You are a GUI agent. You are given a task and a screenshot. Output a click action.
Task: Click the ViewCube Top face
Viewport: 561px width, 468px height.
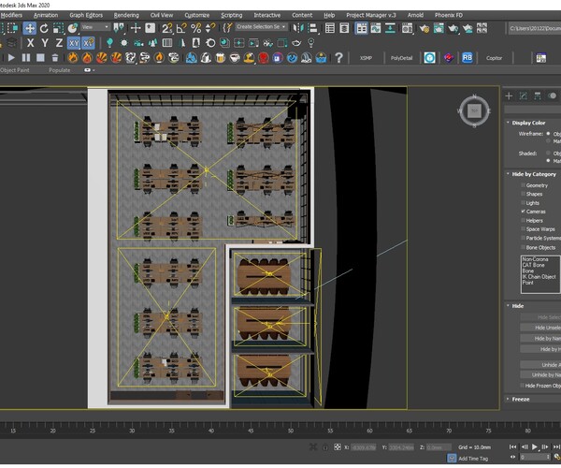[x=474, y=111]
